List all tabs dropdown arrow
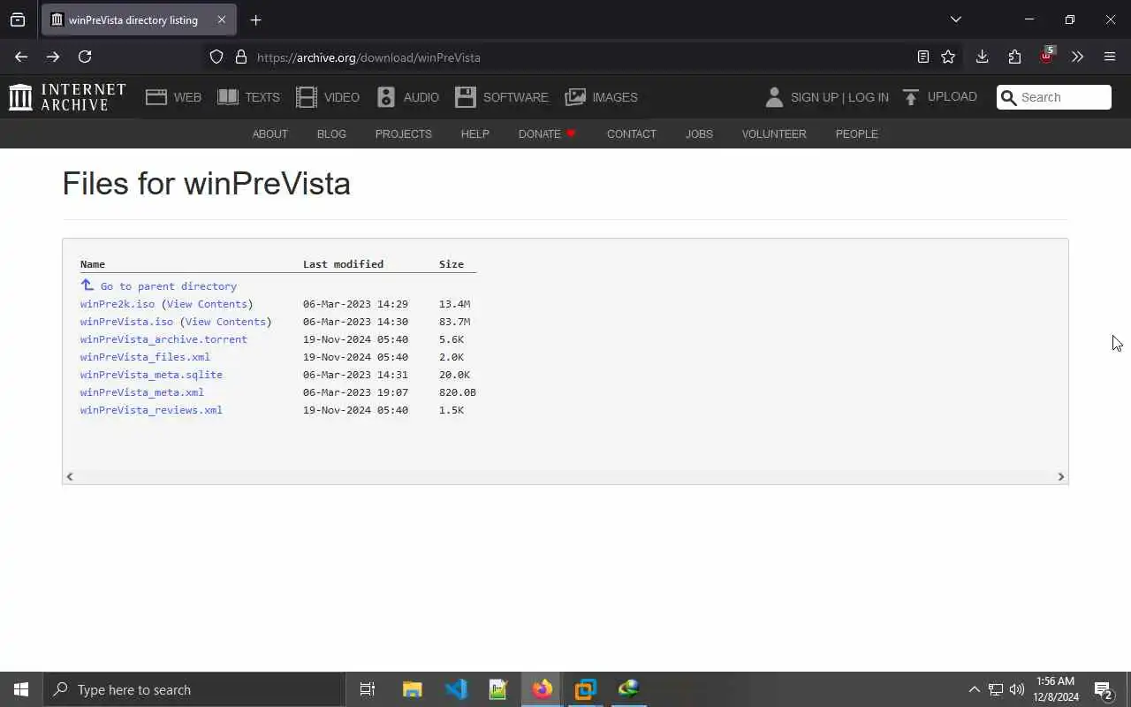This screenshot has width=1131, height=707. pos(955,19)
